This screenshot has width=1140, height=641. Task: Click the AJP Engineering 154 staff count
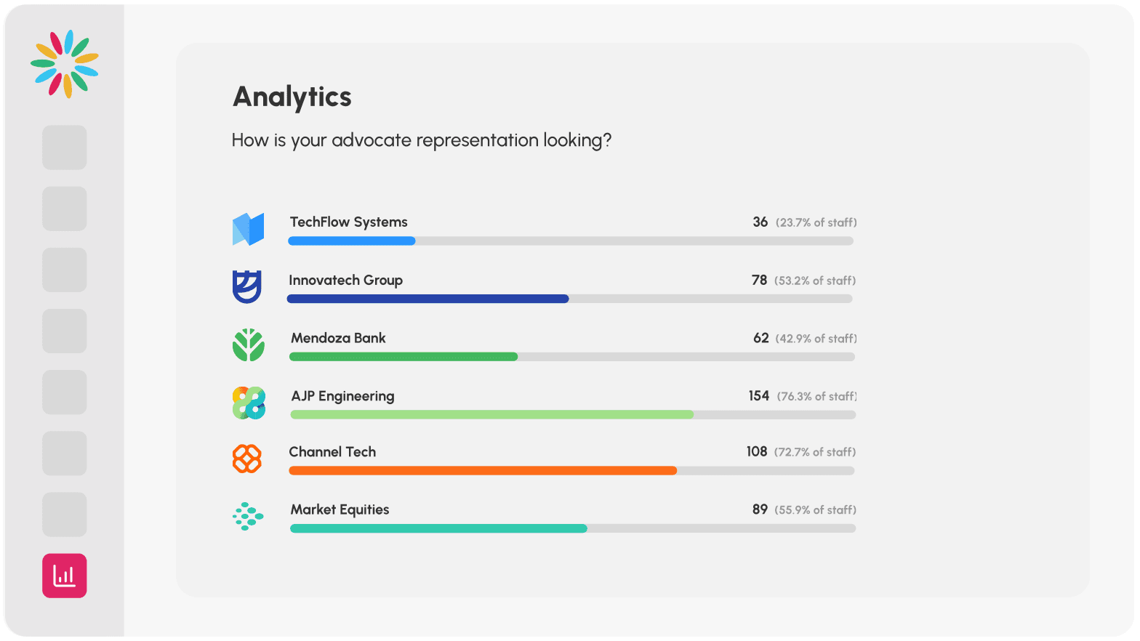tap(758, 396)
